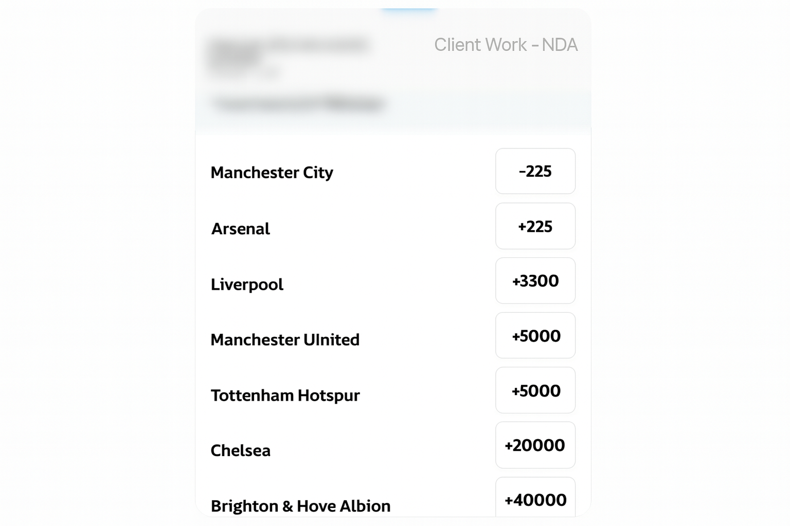Click the Client Work - NDA label
Viewport: 790px width, 526px height.
(x=506, y=45)
